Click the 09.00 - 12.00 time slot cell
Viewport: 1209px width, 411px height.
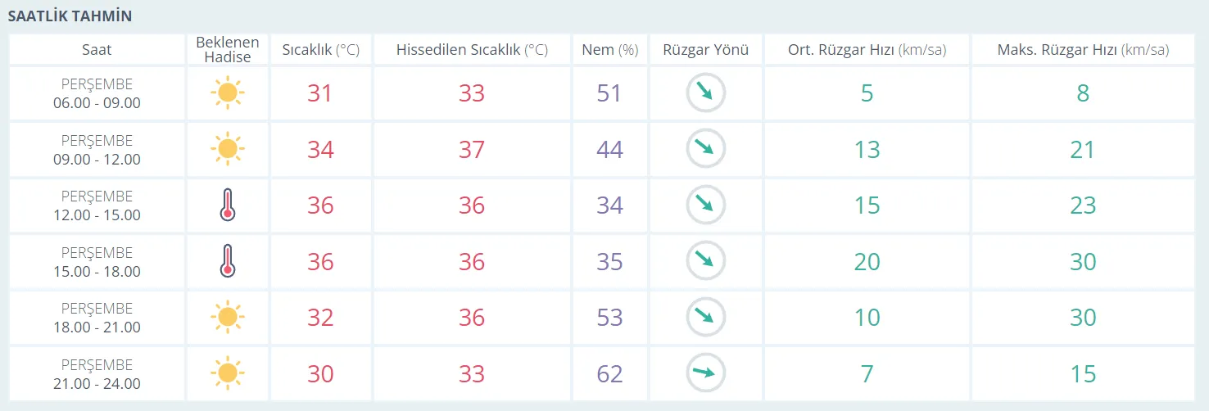[97, 150]
